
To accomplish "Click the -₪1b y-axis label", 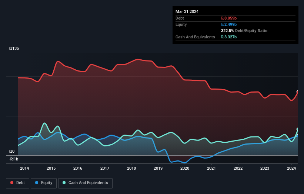I will (13, 159).
